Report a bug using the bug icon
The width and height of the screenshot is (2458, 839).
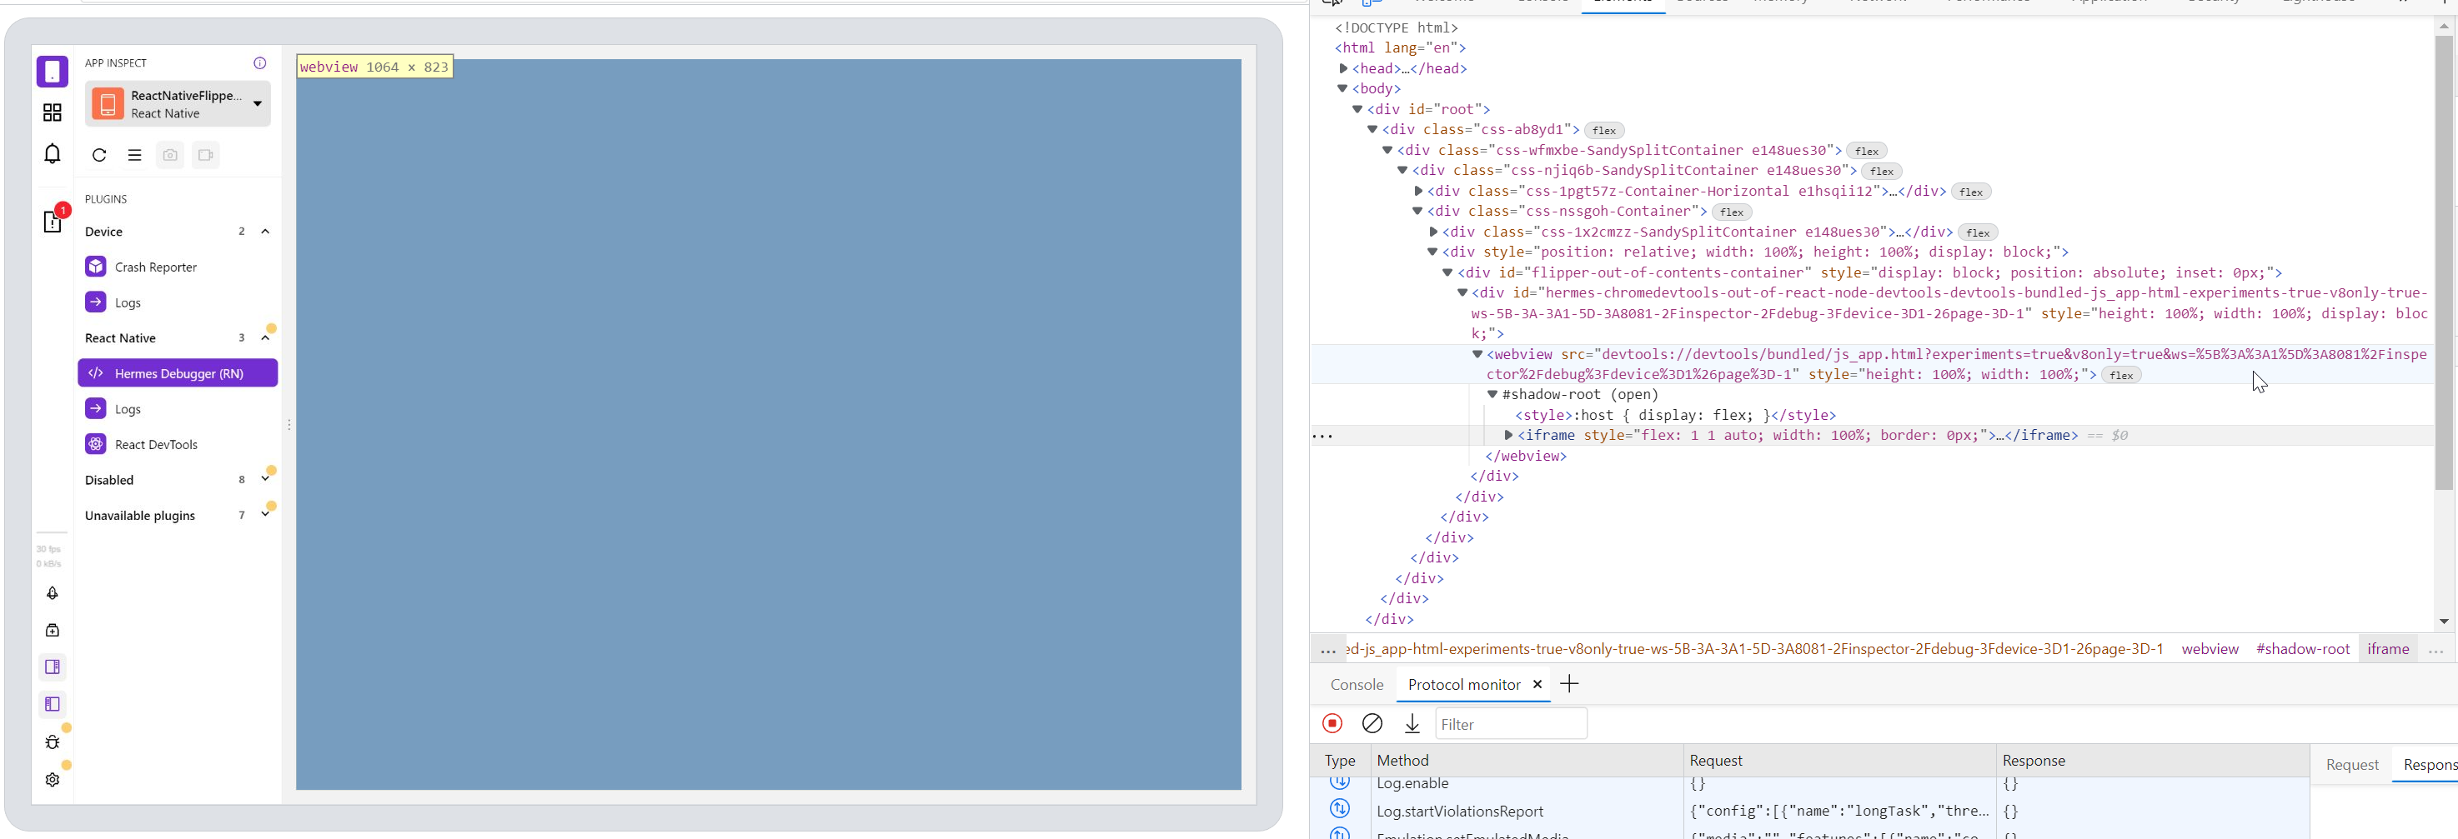pos(52,742)
